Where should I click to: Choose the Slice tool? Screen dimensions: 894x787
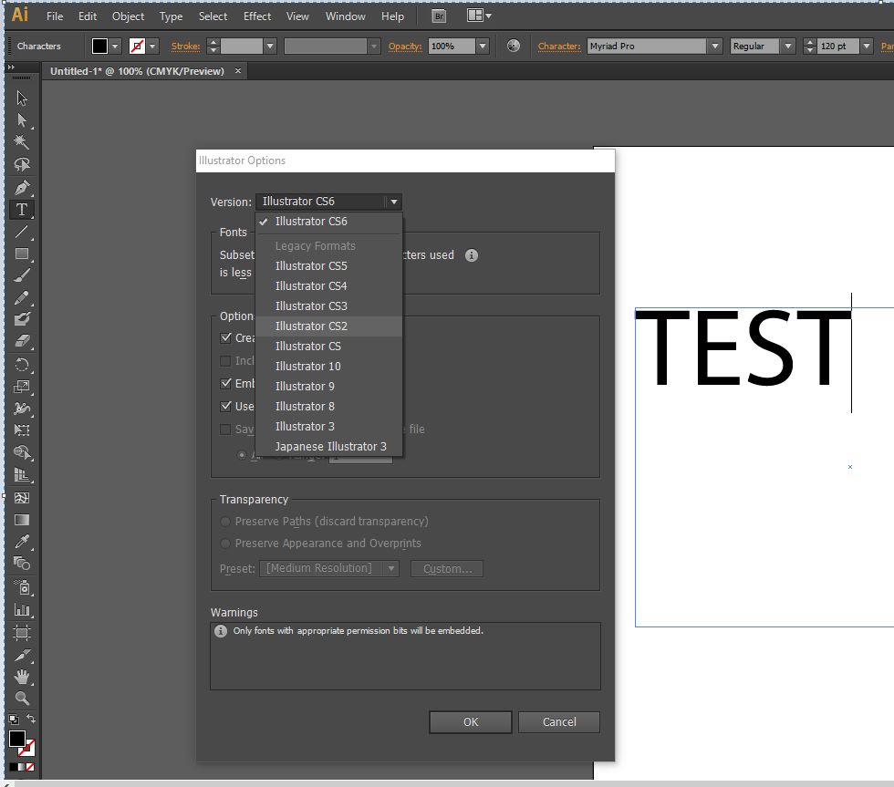22,656
